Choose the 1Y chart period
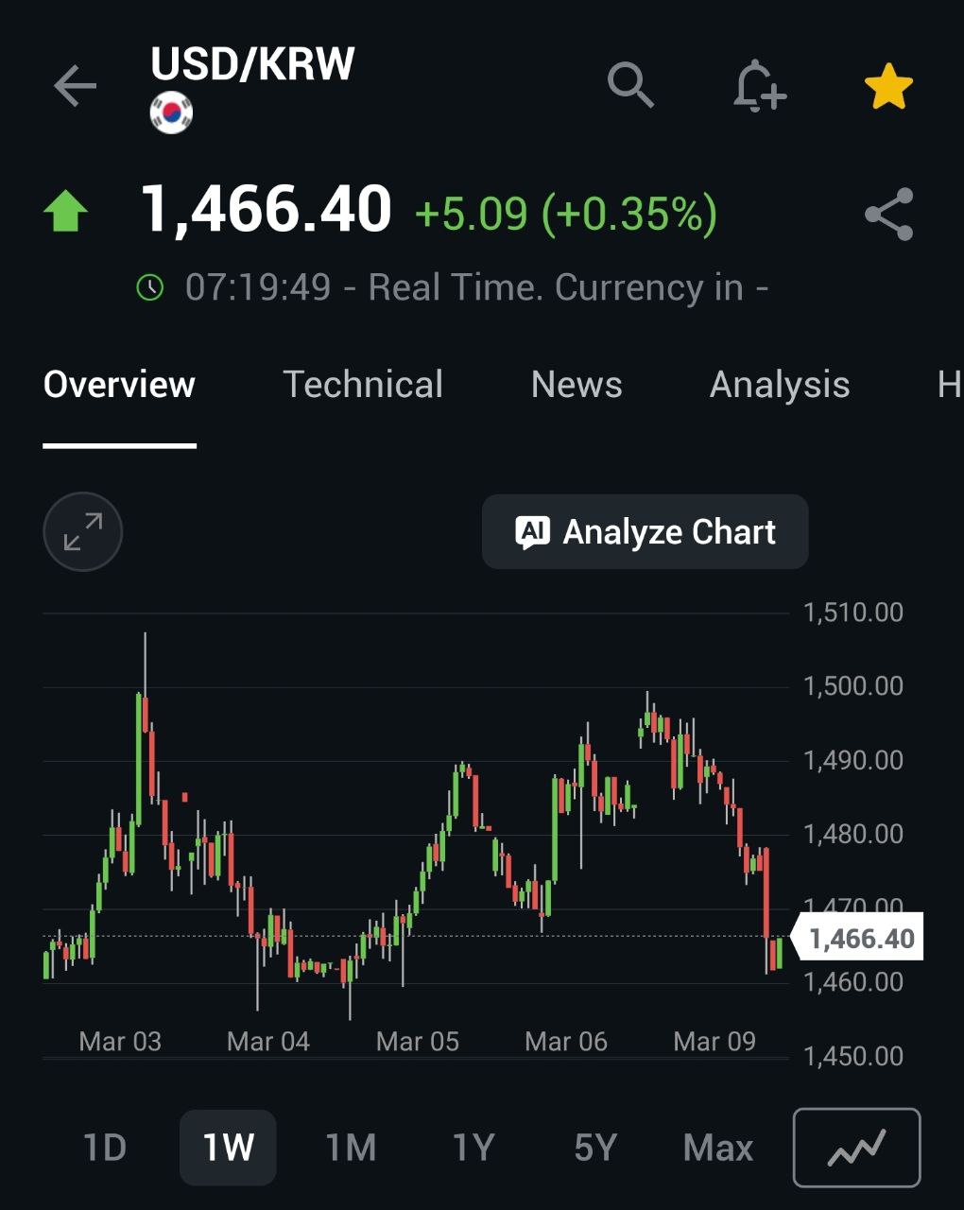Viewport: 964px width, 1210px height. [x=473, y=1148]
